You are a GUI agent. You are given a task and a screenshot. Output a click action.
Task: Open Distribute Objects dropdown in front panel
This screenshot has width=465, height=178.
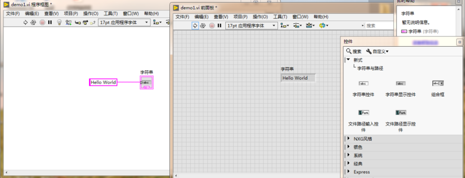click(x=297, y=25)
